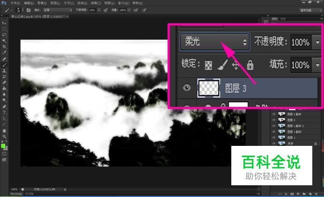The image size is (324, 197).
Task: Hide the 图层 1 layer
Action: (x=274, y=137)
